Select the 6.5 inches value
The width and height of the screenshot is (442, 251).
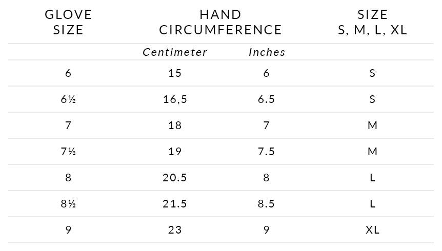(266, 99)
